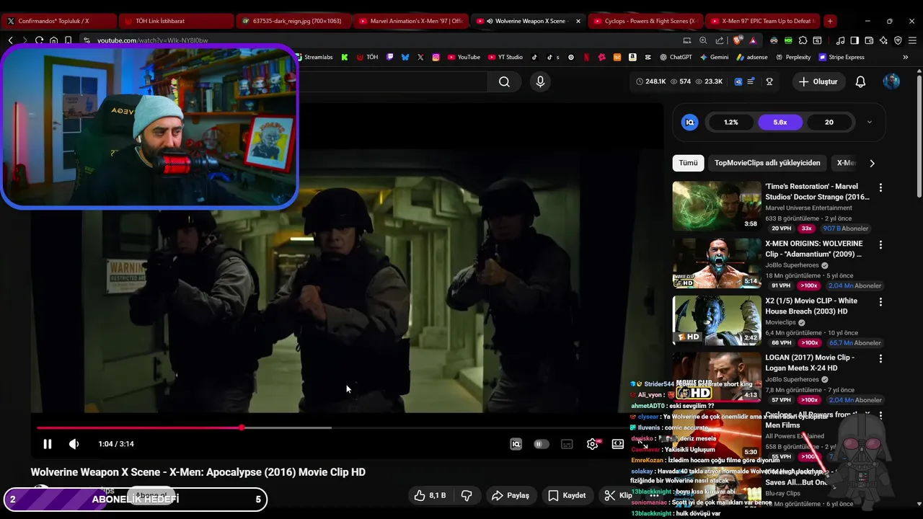923x519 pixels.
Task: Click Brave shields lion icon
Action: 737,40
